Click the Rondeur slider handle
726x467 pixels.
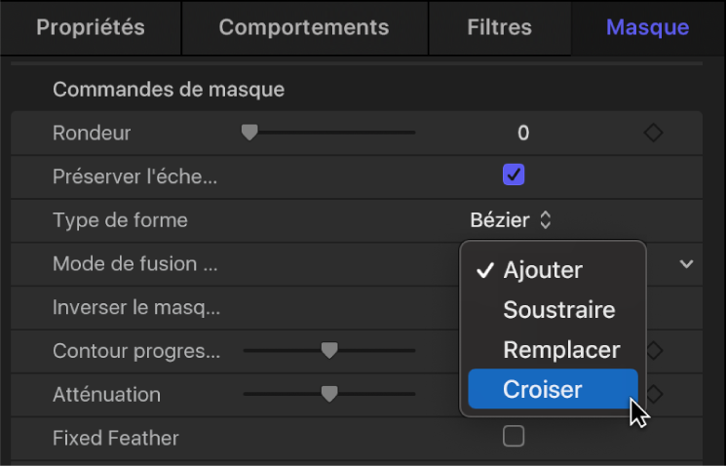(249, 133)
